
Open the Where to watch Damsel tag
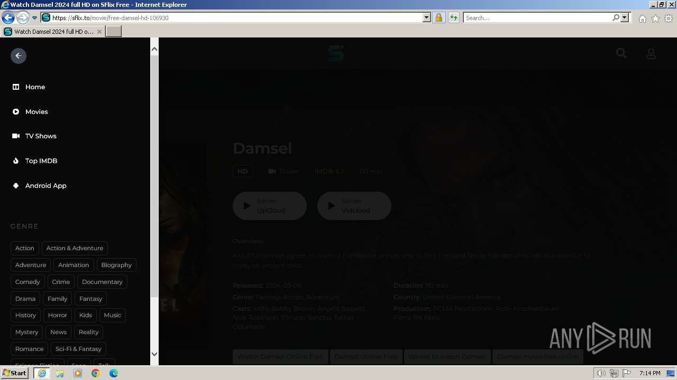[x=447, y=357]
